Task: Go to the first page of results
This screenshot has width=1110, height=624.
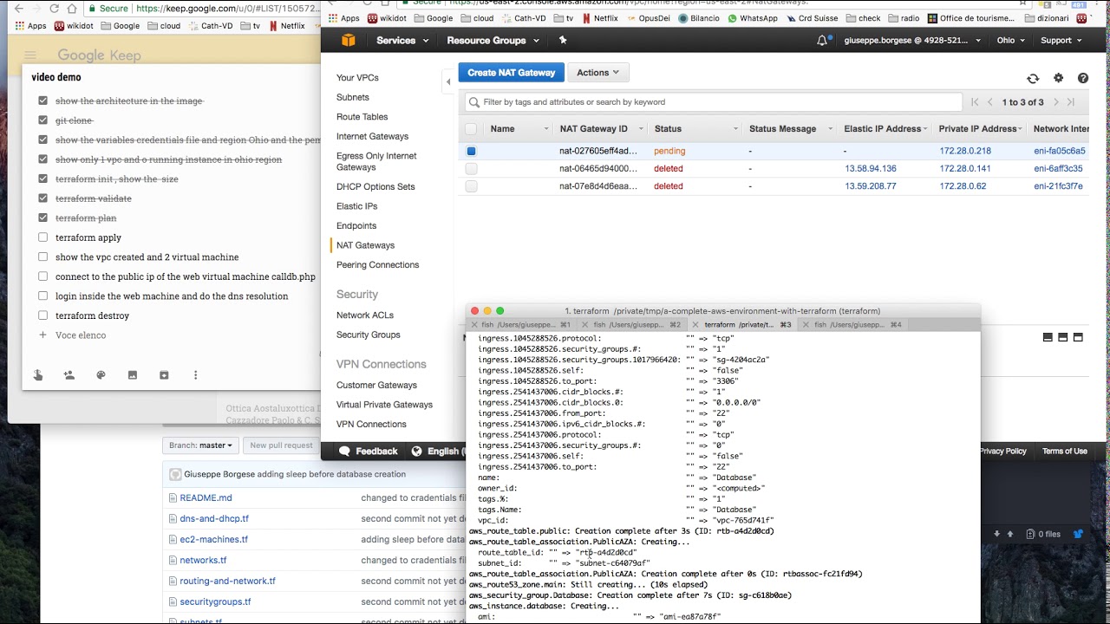Action: [x=975, y=102]
